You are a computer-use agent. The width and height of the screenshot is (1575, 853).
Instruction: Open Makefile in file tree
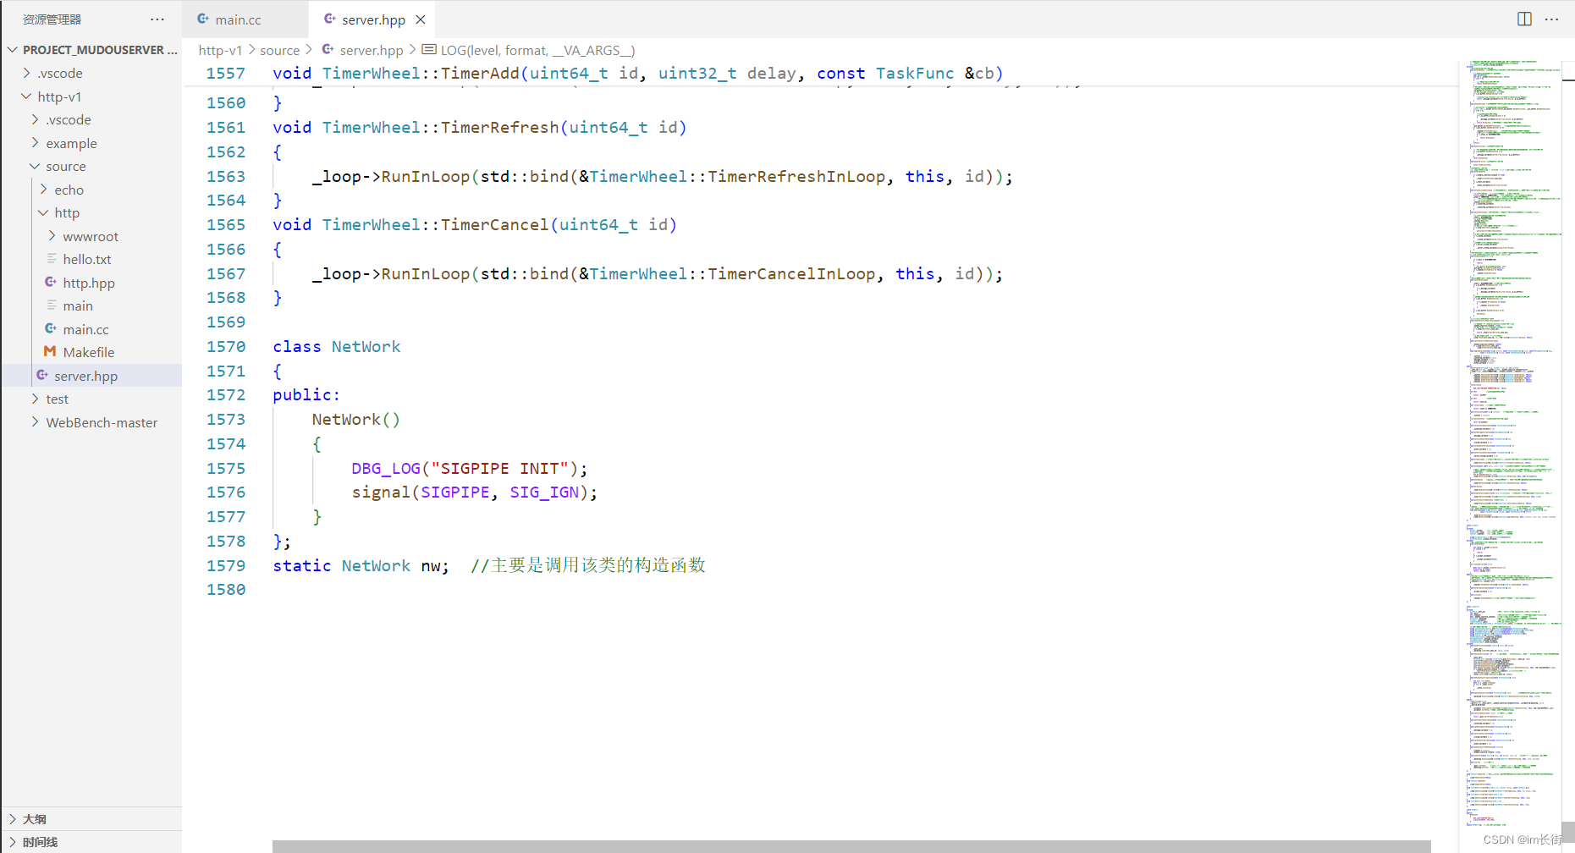(x=89, y=352)
